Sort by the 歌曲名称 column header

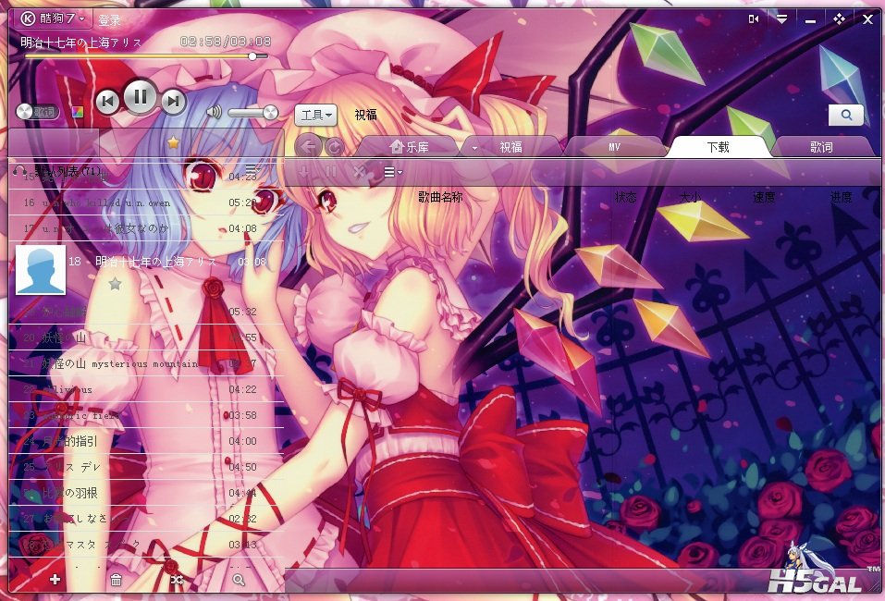click(x=441, y=197)
